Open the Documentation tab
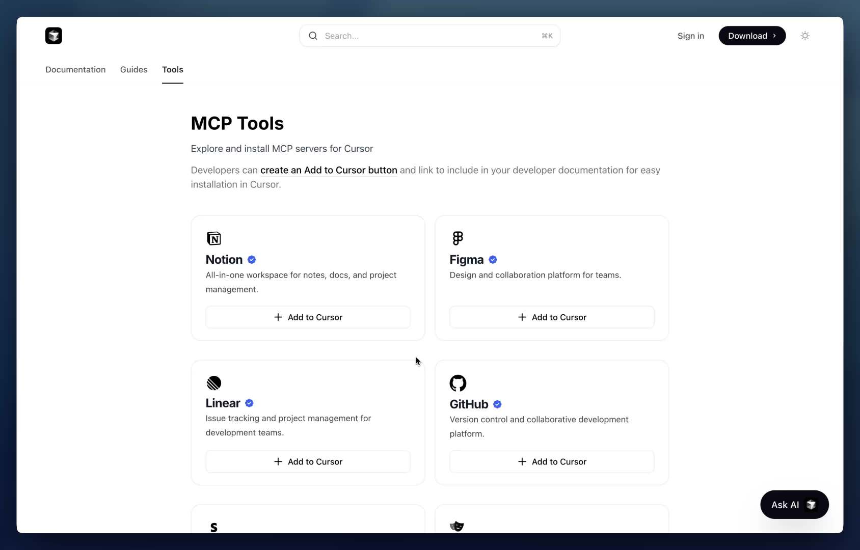This screenshot has height=550, width=860. pyautogui.click(x=75, y=70)
